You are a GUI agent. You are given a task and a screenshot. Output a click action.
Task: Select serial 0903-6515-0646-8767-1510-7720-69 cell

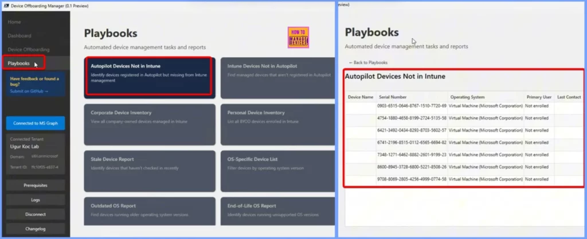coord(412,106)
